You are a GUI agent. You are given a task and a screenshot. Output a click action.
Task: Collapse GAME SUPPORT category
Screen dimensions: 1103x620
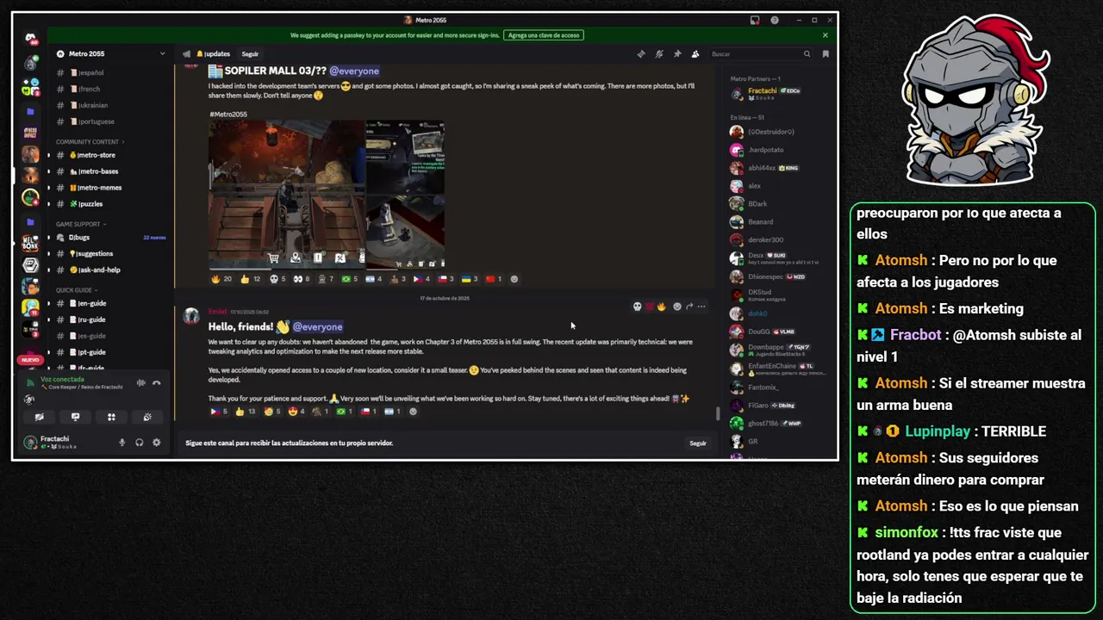(x=81, y=225)
